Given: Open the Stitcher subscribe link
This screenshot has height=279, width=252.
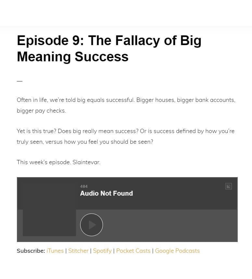Looking at the screenshot, I should [78, 251].
